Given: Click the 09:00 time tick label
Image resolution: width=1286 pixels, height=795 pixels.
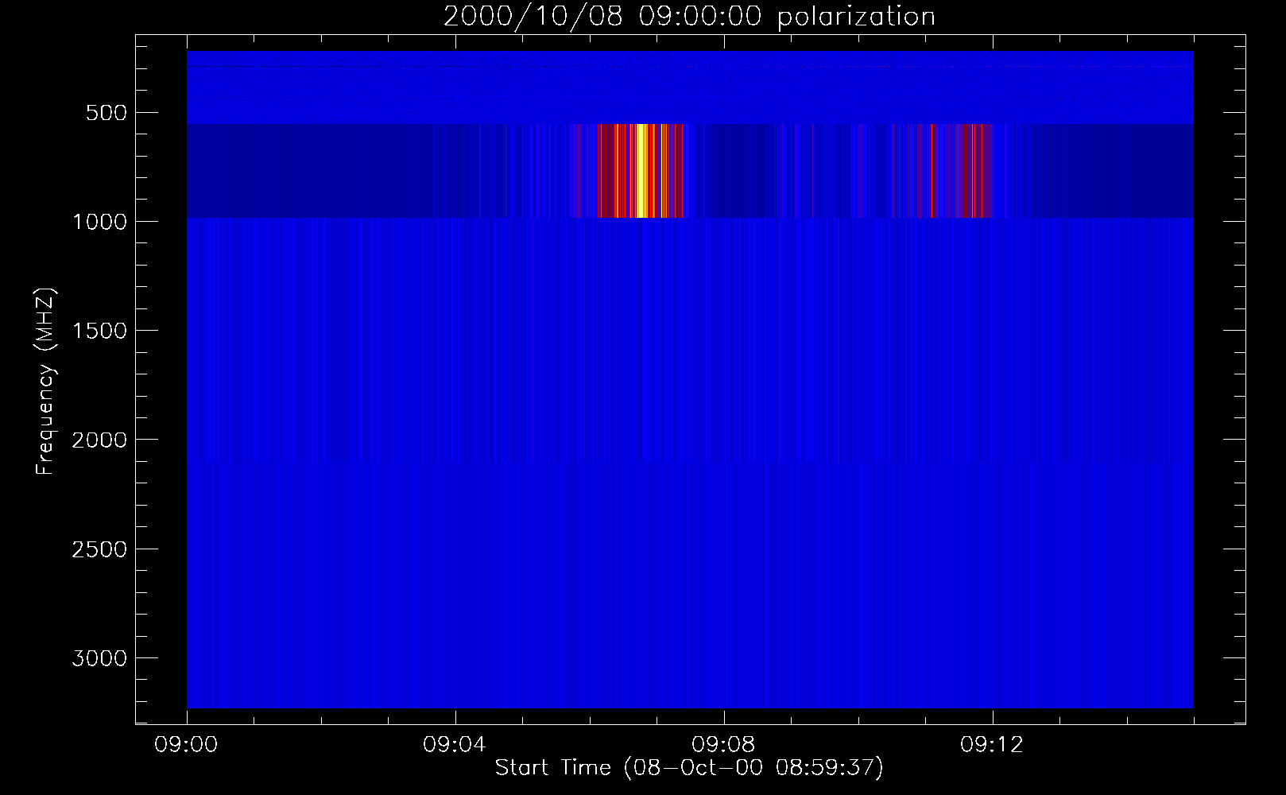Looking at the screenshot, I should (187, 745).
